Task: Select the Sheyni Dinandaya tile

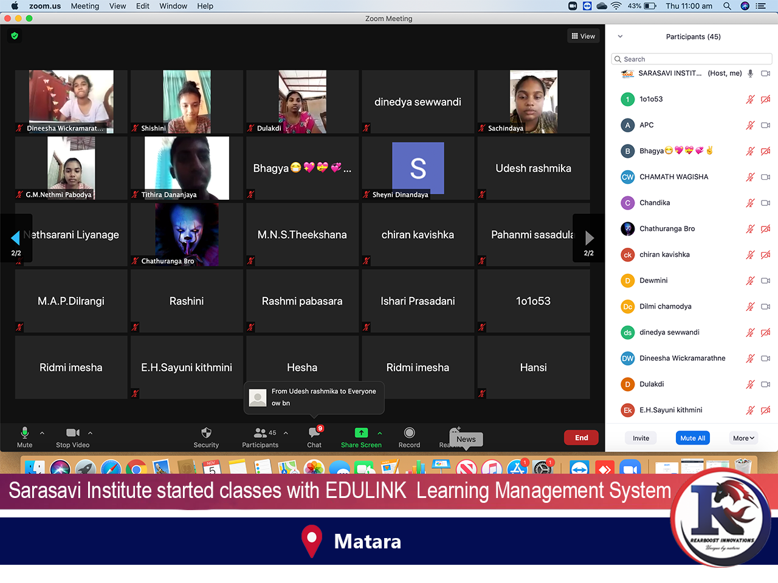Action: (x=418, y=168)
